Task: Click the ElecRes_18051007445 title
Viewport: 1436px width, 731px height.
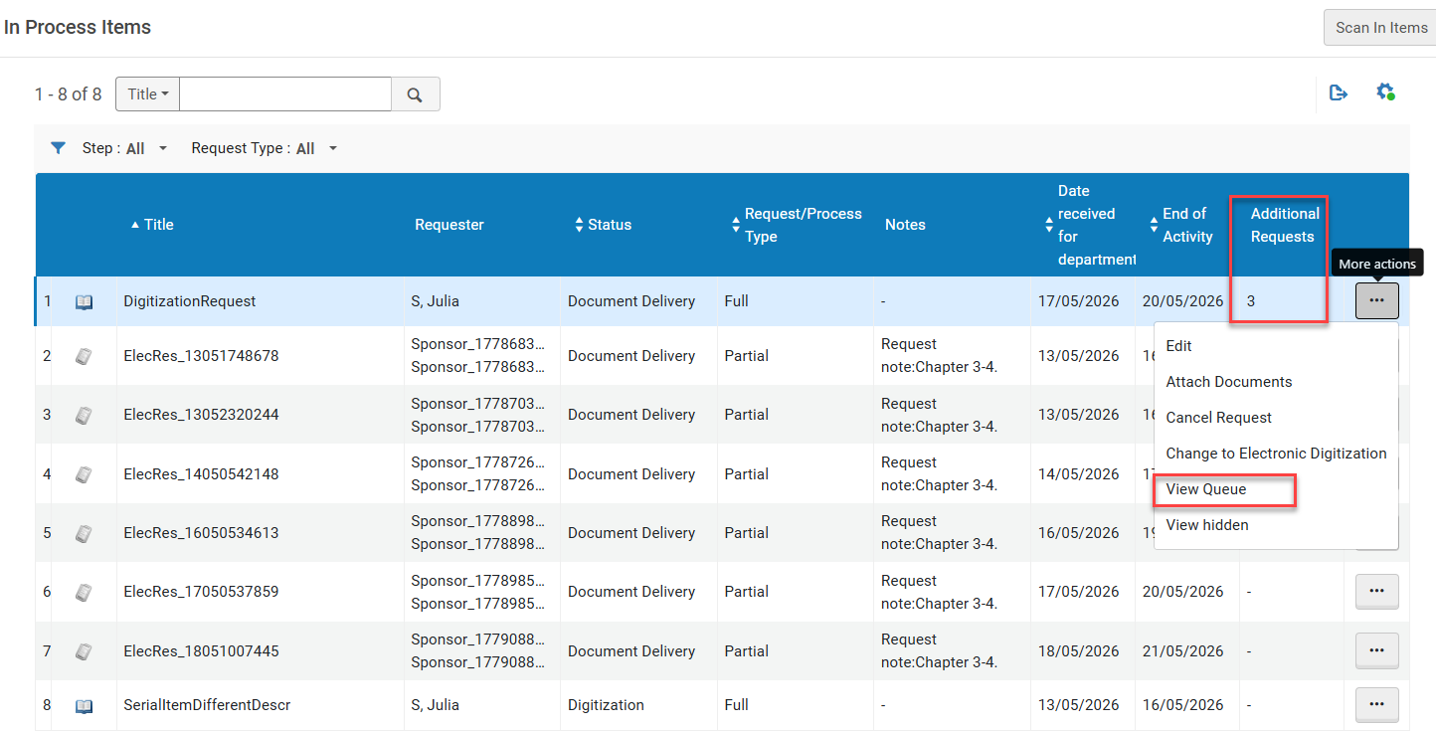Action: 201,651
